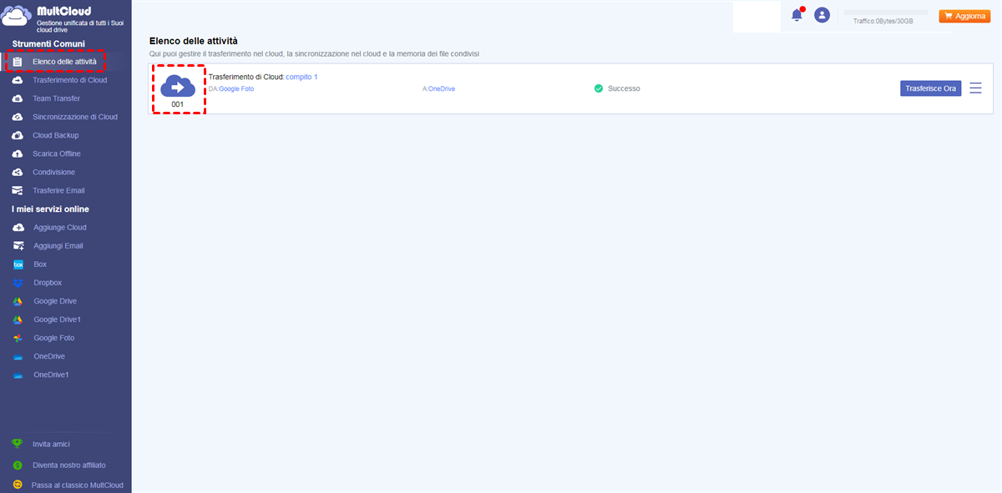Click the Dropbox icon
Screen dimensions: 1002x493
click(18, 283)
